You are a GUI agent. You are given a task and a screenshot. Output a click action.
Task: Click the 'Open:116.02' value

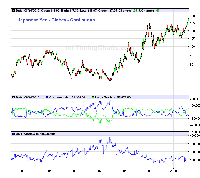(50, 11)
